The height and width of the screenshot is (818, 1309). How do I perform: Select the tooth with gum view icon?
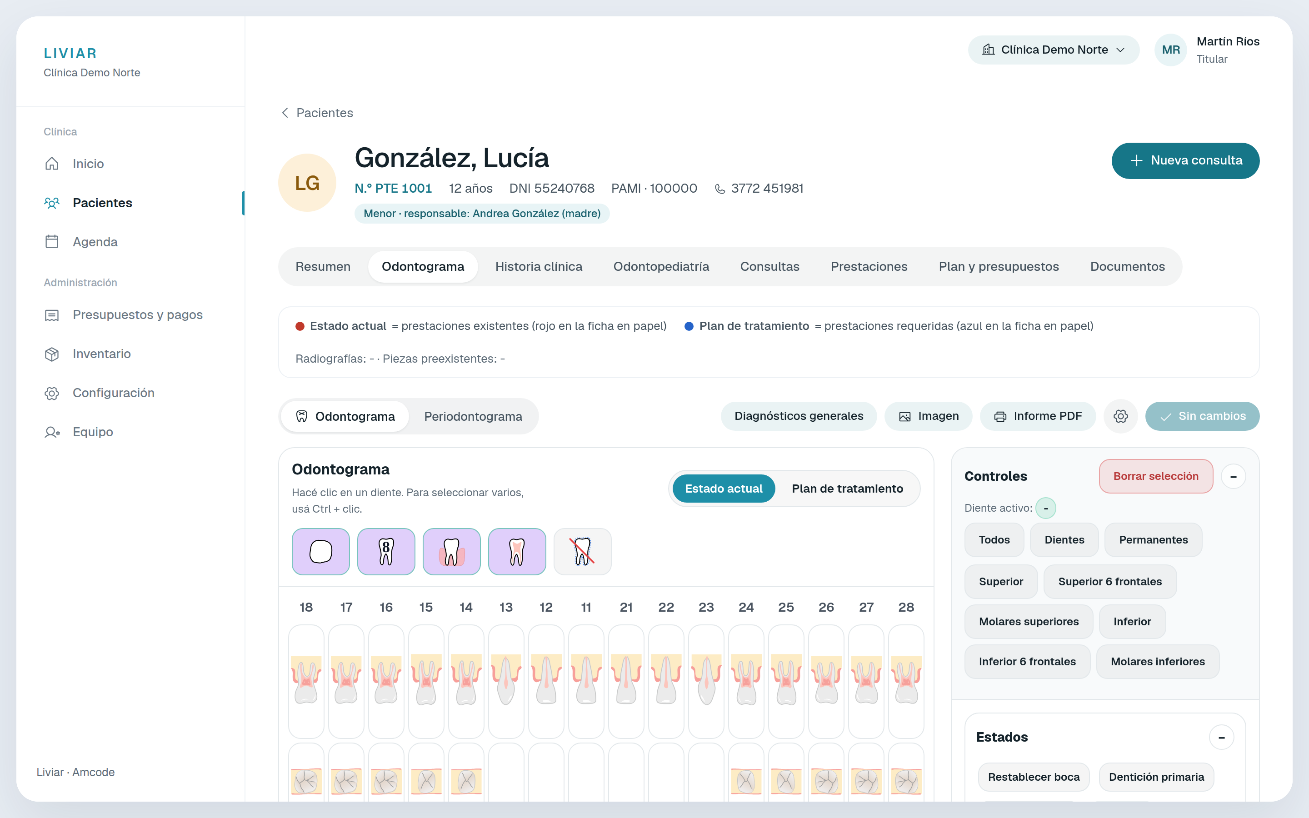click(452, 551)
